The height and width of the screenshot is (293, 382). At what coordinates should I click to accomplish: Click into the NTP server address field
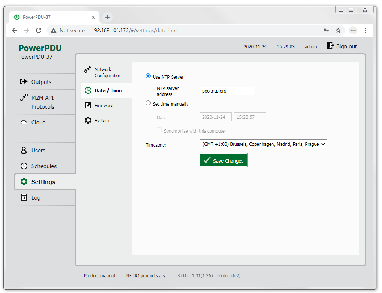click(x=227, y=91)
